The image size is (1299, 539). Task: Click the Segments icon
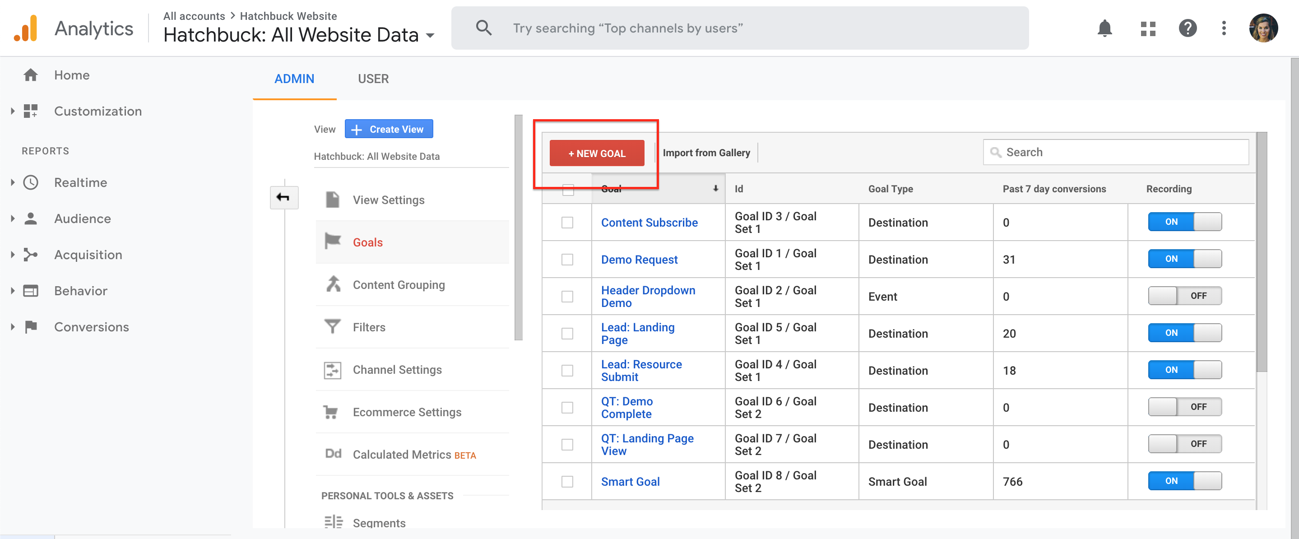pyautogui.click(x=333, y=522)
